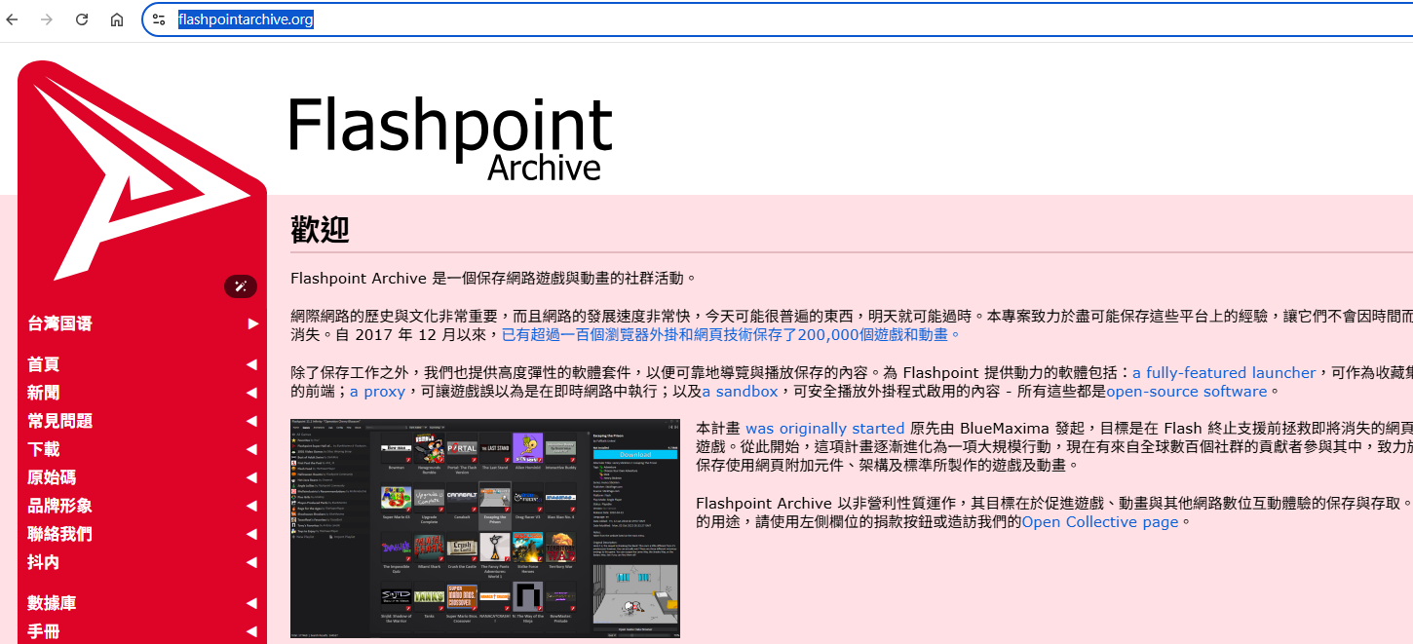
Task: Click the Portal game tile in launcher screenshot
Action: (462, 448)
